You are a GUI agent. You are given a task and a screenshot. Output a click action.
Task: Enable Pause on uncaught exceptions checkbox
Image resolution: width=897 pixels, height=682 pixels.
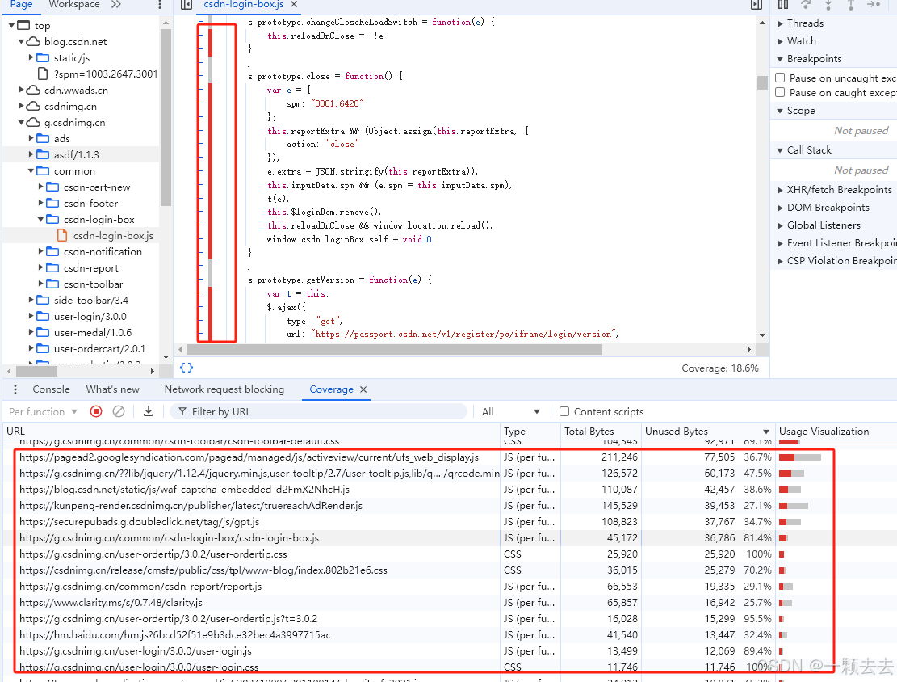tap(780, 78)
